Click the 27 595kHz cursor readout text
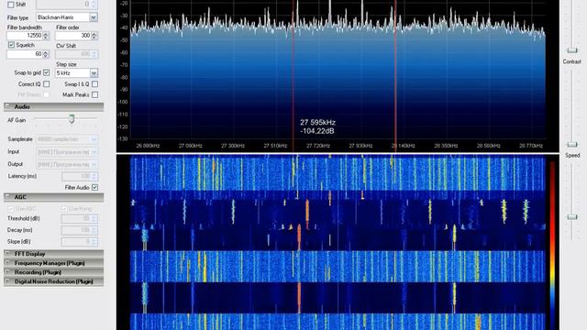The width and height of the screenshot is (587, 330). coord(317,122)
